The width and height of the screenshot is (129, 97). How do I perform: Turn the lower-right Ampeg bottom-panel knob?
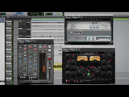(x=93, y=39)
